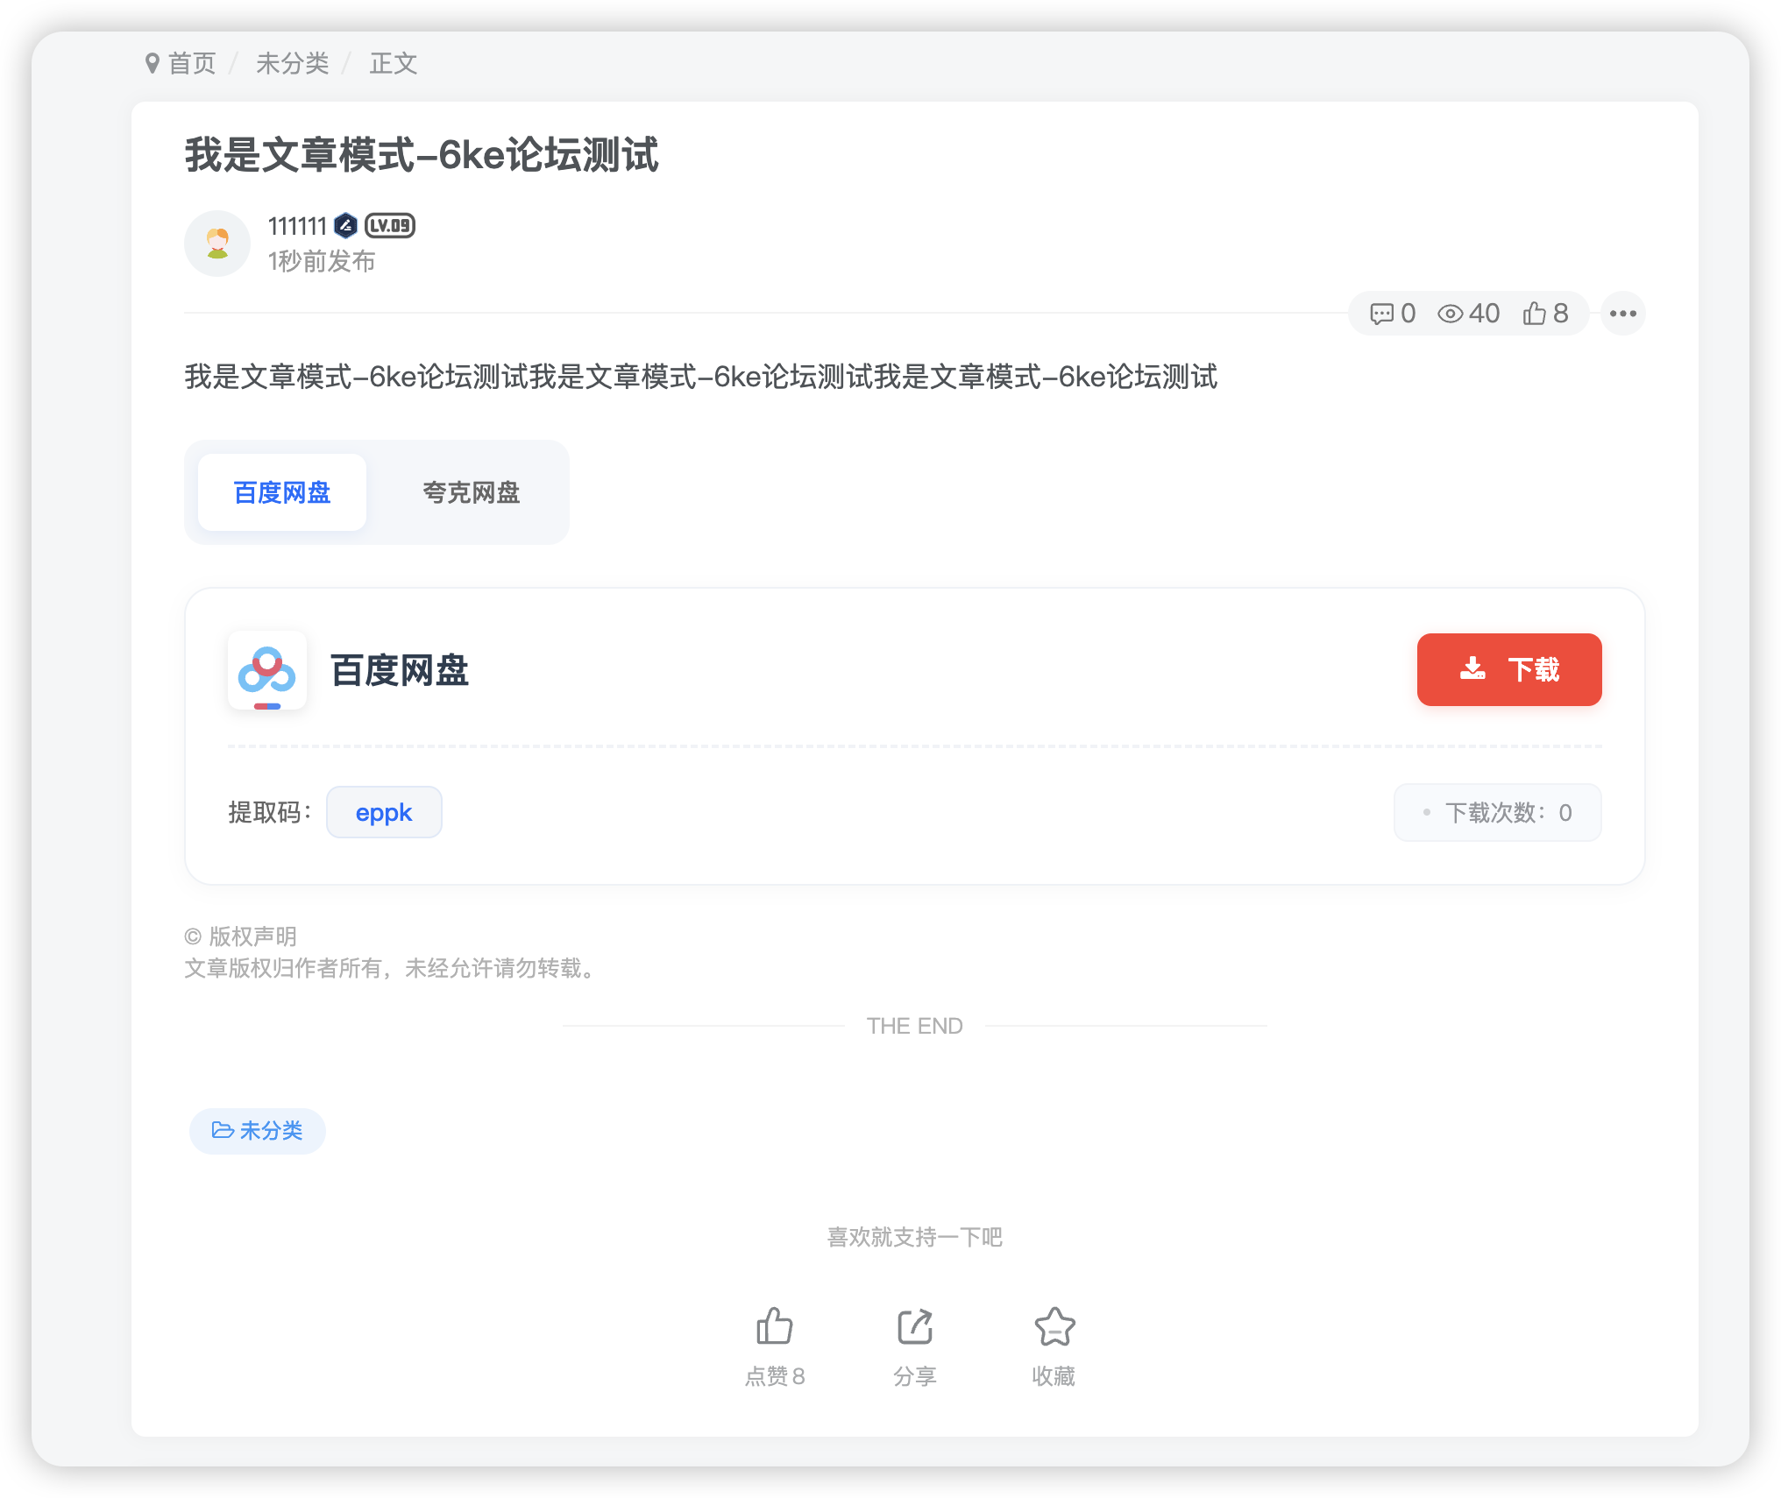Image resolution: width=1781 pixels, height=1498 pixels.
Task: Click the red 下载 download button
Action: click(1508, 670)
